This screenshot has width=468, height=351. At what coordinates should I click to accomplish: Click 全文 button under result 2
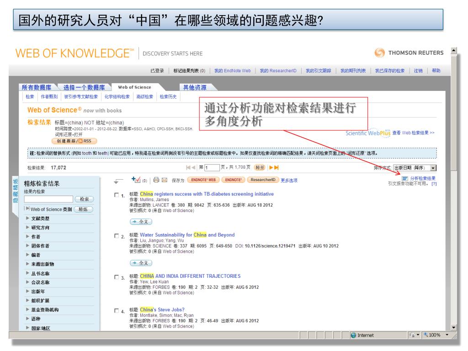point(141,263)
